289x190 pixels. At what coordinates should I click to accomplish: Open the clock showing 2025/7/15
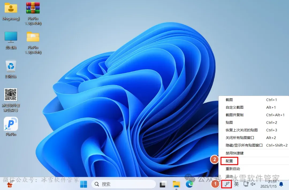pos(269,184)
